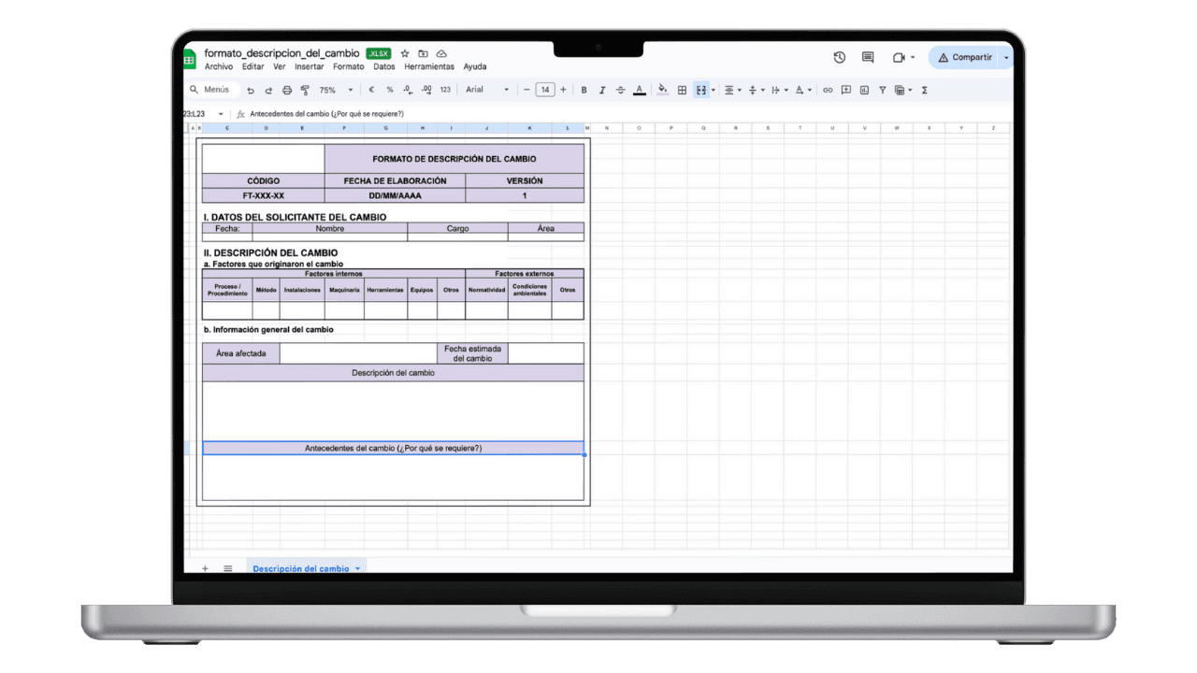Open the Herramientas menu
The height and width of the screenshot is (673, 1197).
coord(429,67)
